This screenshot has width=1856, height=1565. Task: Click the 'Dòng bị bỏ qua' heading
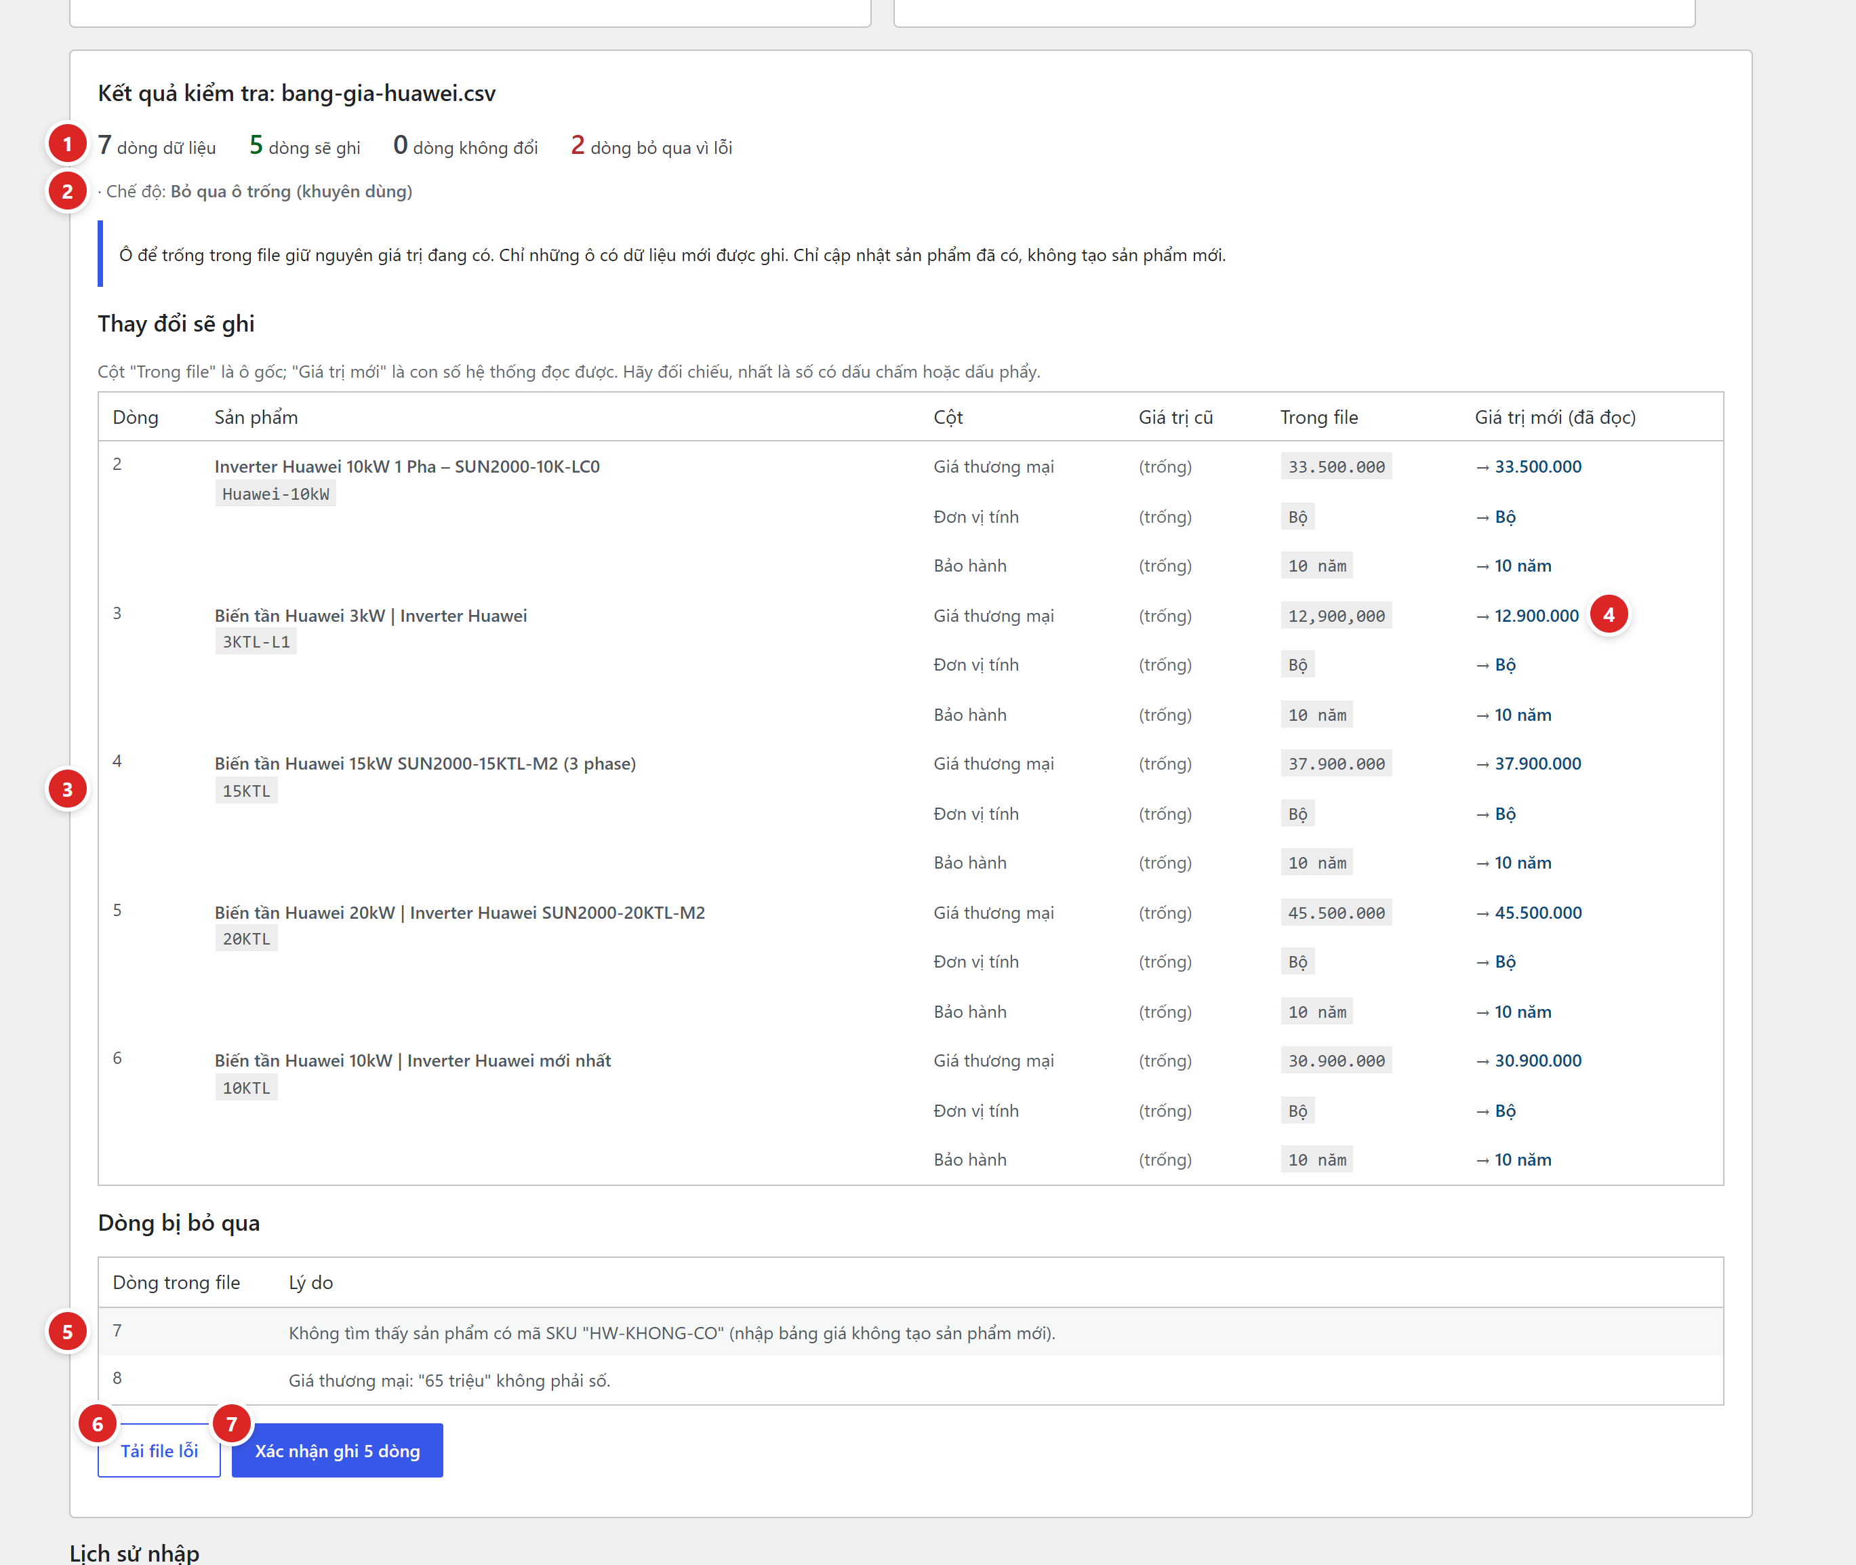click(178, 1223)
